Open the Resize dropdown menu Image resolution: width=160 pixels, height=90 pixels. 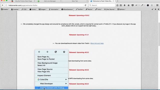tap(89, 9)
